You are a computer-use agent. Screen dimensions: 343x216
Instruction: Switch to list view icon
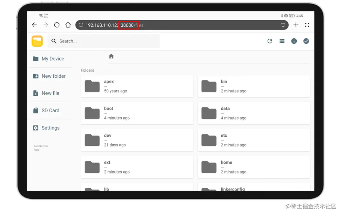click(282, 41)
